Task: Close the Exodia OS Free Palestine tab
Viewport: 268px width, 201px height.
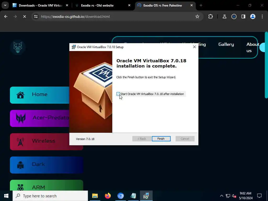Action: pyautogui.click(x=191, y=5)
